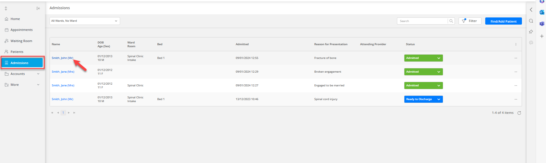Open row actions for Spinal cord injury admission
Image resolution: width=546 pixels, height=163 pixels.
click(x=516, y=99)
